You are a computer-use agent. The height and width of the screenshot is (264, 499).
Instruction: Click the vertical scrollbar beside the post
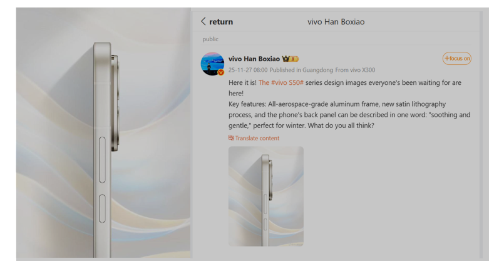481,135
